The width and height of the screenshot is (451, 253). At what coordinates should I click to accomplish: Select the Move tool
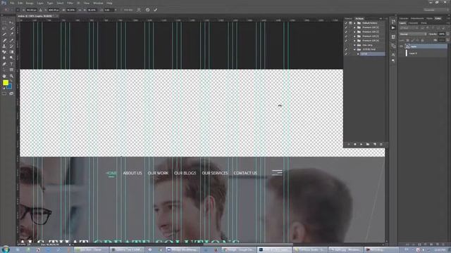(11, 22)
